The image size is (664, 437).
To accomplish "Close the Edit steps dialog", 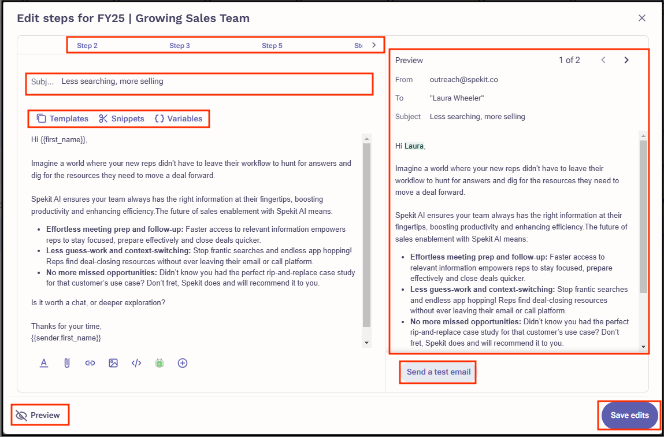I will (642, 18).
